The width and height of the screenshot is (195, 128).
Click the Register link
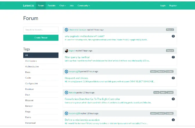click(x=173, y=5)
